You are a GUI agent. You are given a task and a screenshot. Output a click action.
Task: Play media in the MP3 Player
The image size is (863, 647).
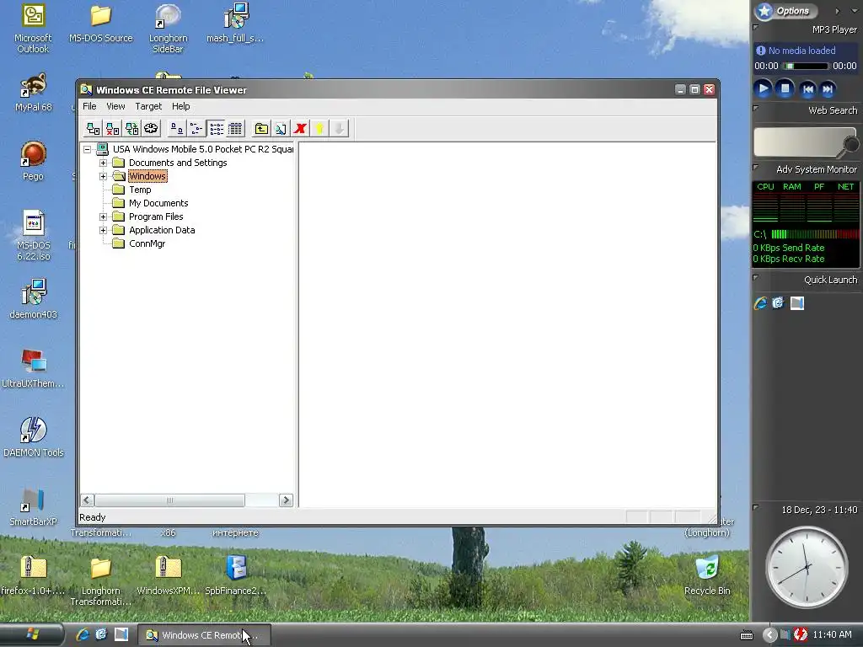(x=764, y=88)
